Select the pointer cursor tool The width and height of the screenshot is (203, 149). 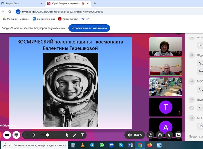67,135
